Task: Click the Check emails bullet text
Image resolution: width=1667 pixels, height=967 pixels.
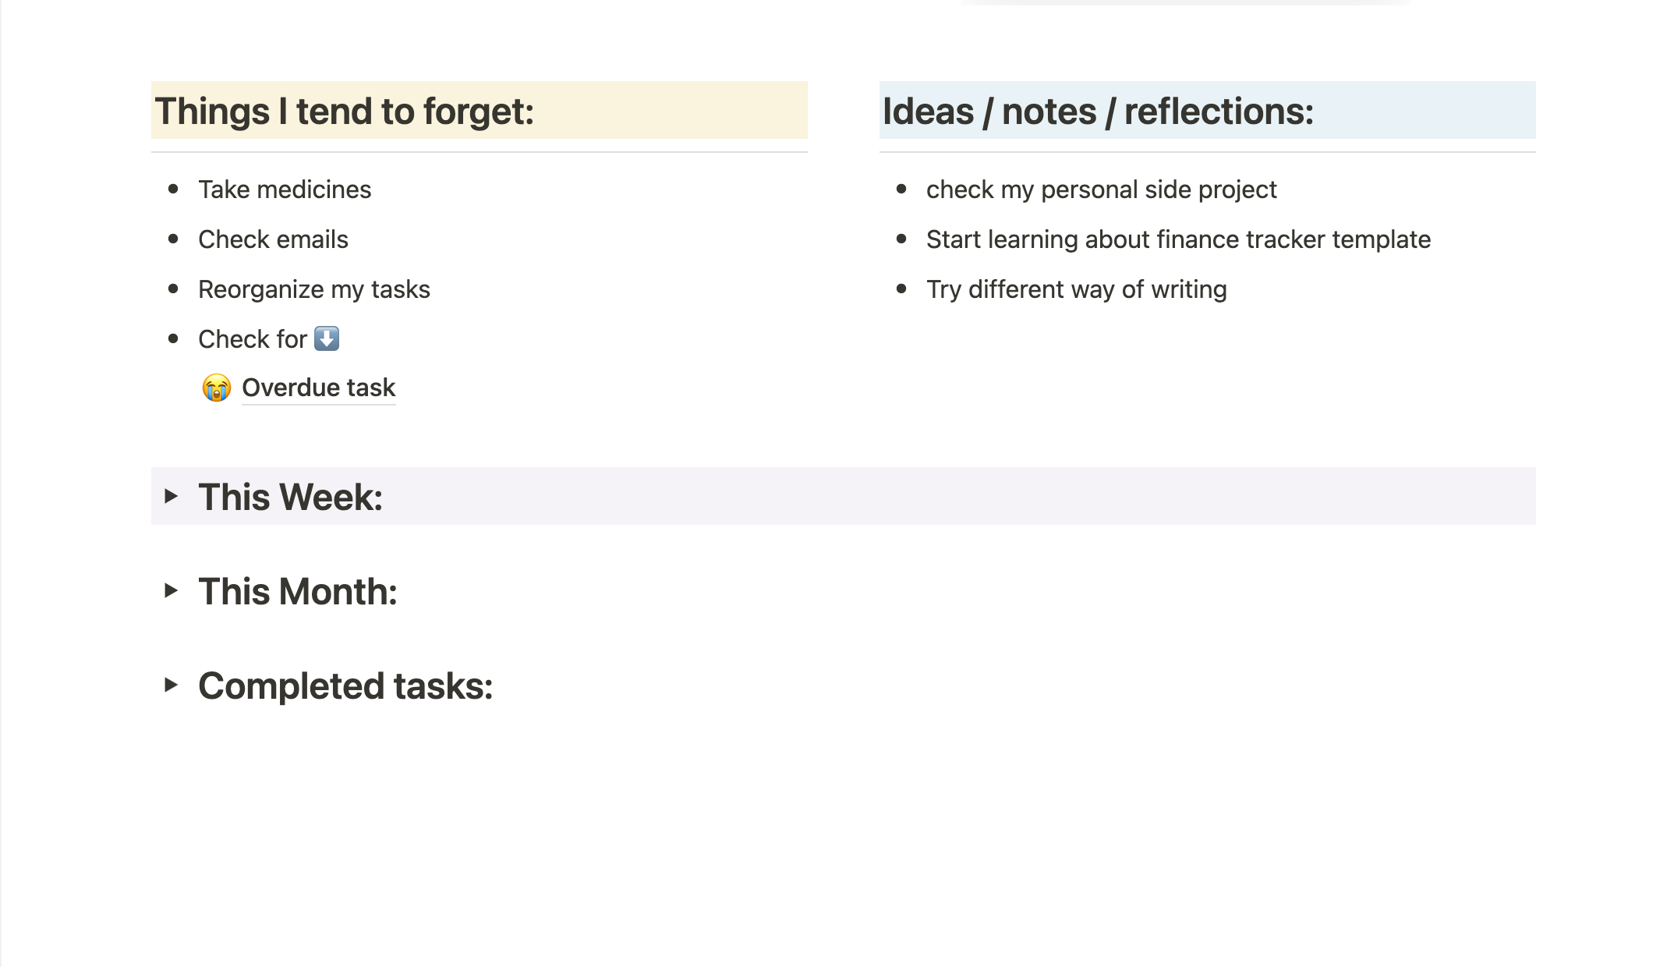Action: (x=273, y=239)
